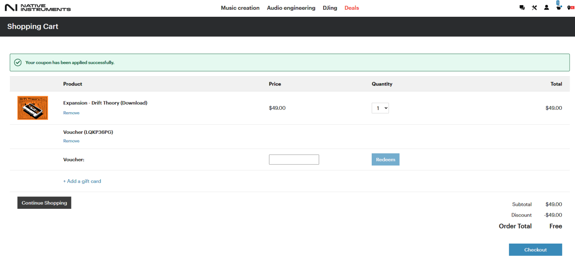Open the community chat icon
Screen dimensions: 575x271
(522, 8)
